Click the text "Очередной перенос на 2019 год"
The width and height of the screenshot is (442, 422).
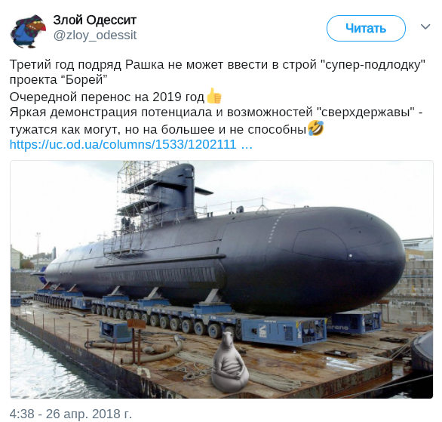point(107,97)
